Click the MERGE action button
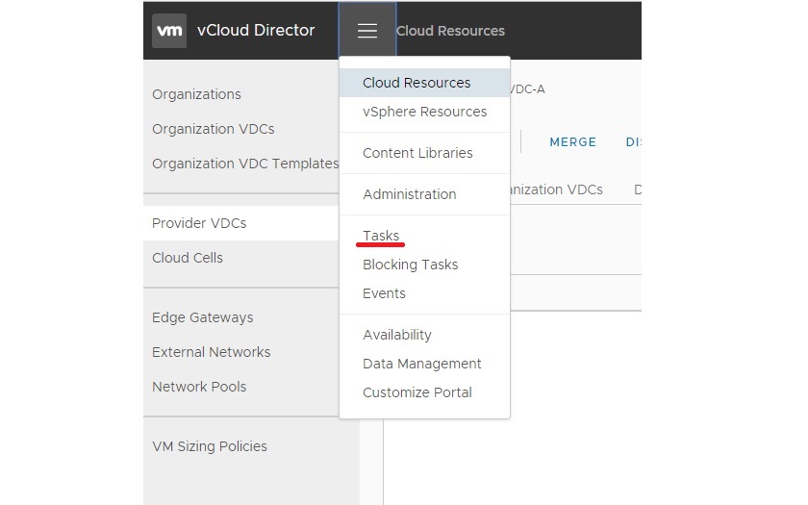This screenshot has width=808, height=505. 572,142
